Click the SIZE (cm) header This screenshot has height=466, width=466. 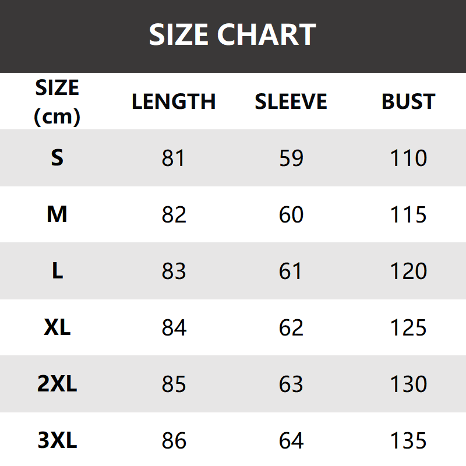pos(57,102)
